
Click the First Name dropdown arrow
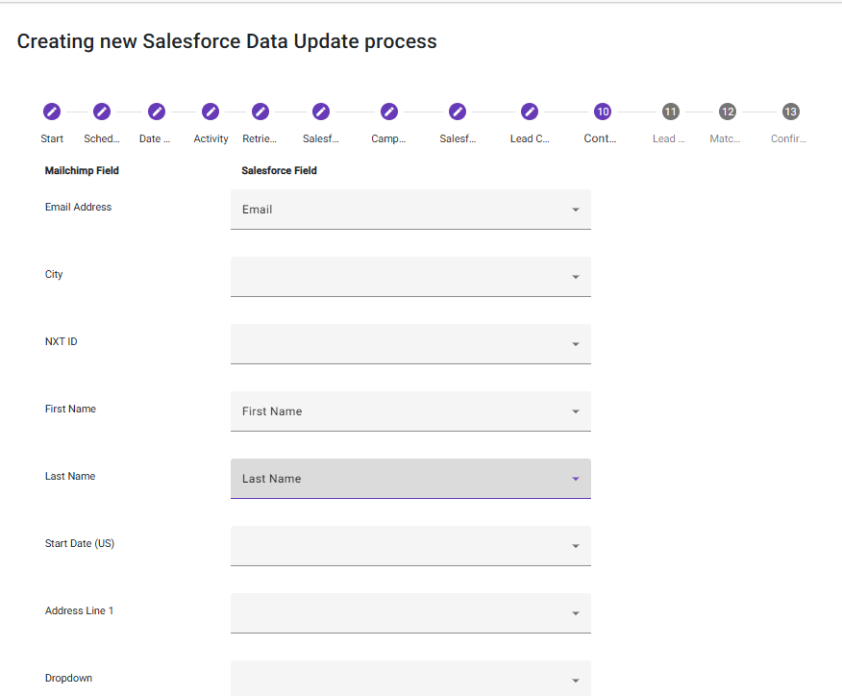(x=576, y=411)
